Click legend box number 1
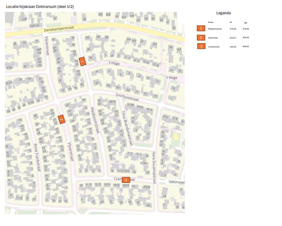This screenshot has width=282, height=226. point(201,29)
